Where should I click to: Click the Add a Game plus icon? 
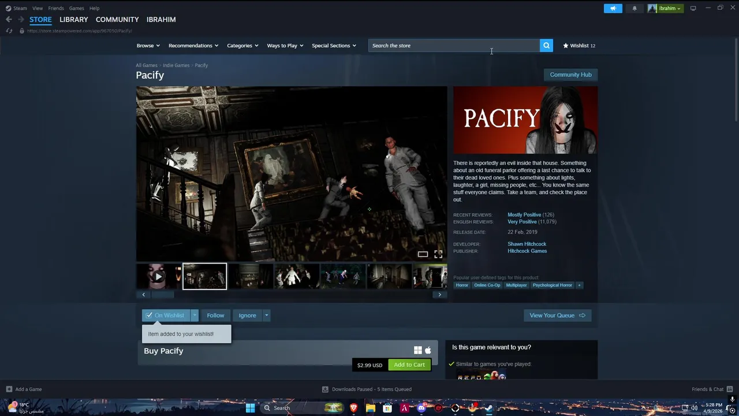pos(9,389)
